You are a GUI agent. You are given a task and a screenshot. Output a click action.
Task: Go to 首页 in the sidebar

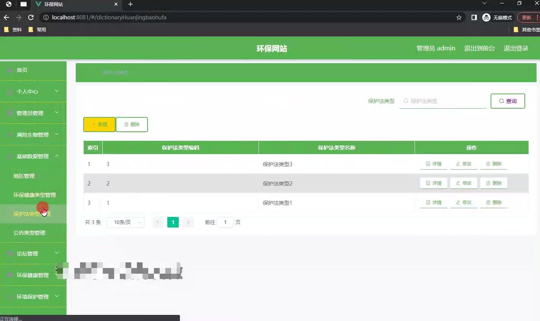33,70
